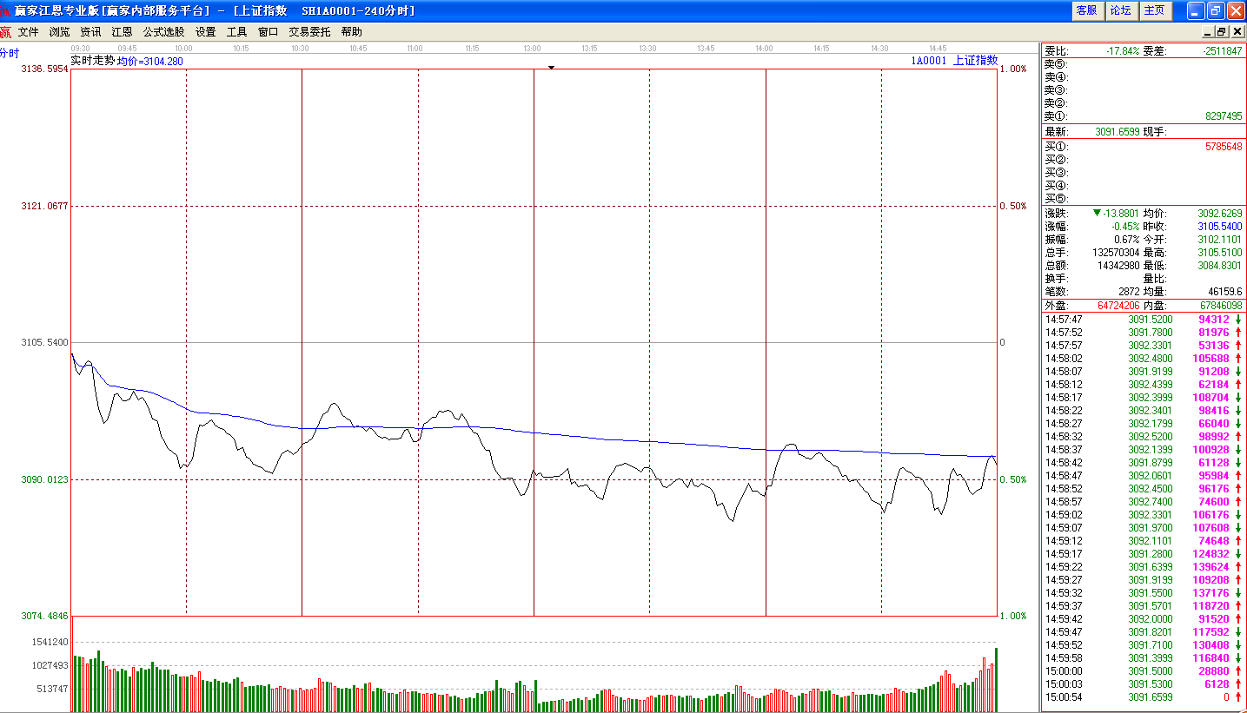
Task: Select the 委比 value -17.84%
Action: click(x=1122, y=51)
